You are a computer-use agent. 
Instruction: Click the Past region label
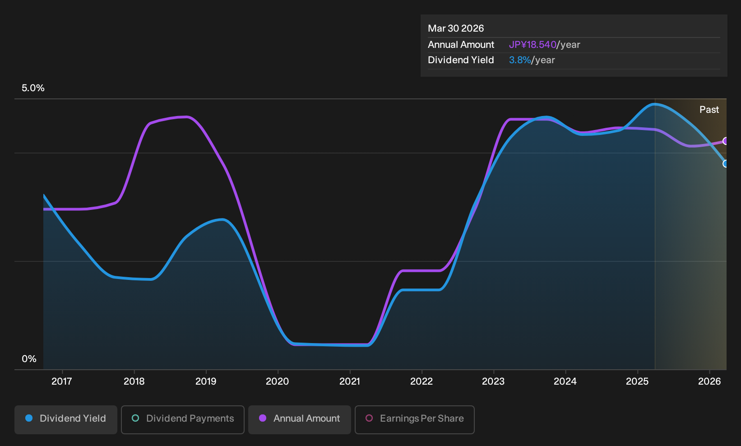709,110
